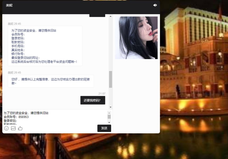Click message starting 您好，请提供以上完整信息
This screenshot has width=228, height=159.
[51, 81]
